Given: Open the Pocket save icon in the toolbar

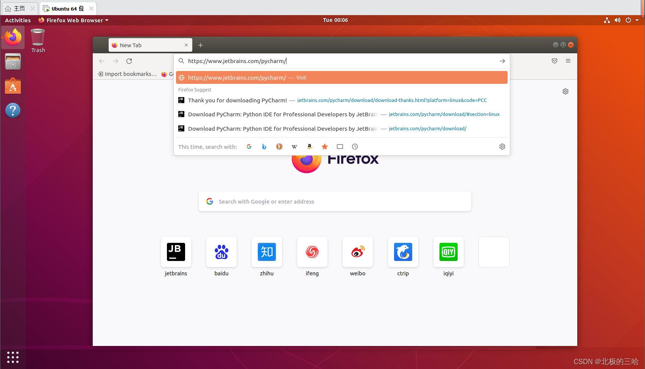Looking at the screenshot, I should [x=555, y=61].
